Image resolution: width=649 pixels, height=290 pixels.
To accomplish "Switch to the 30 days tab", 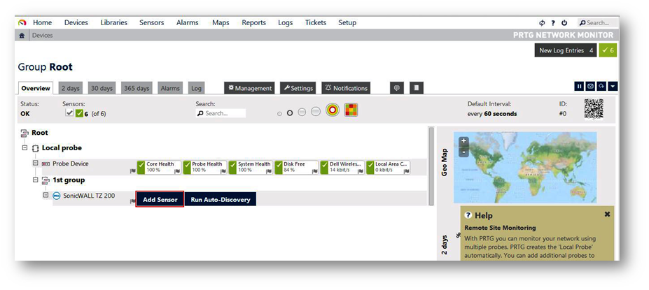I will [x=101, y=88].
